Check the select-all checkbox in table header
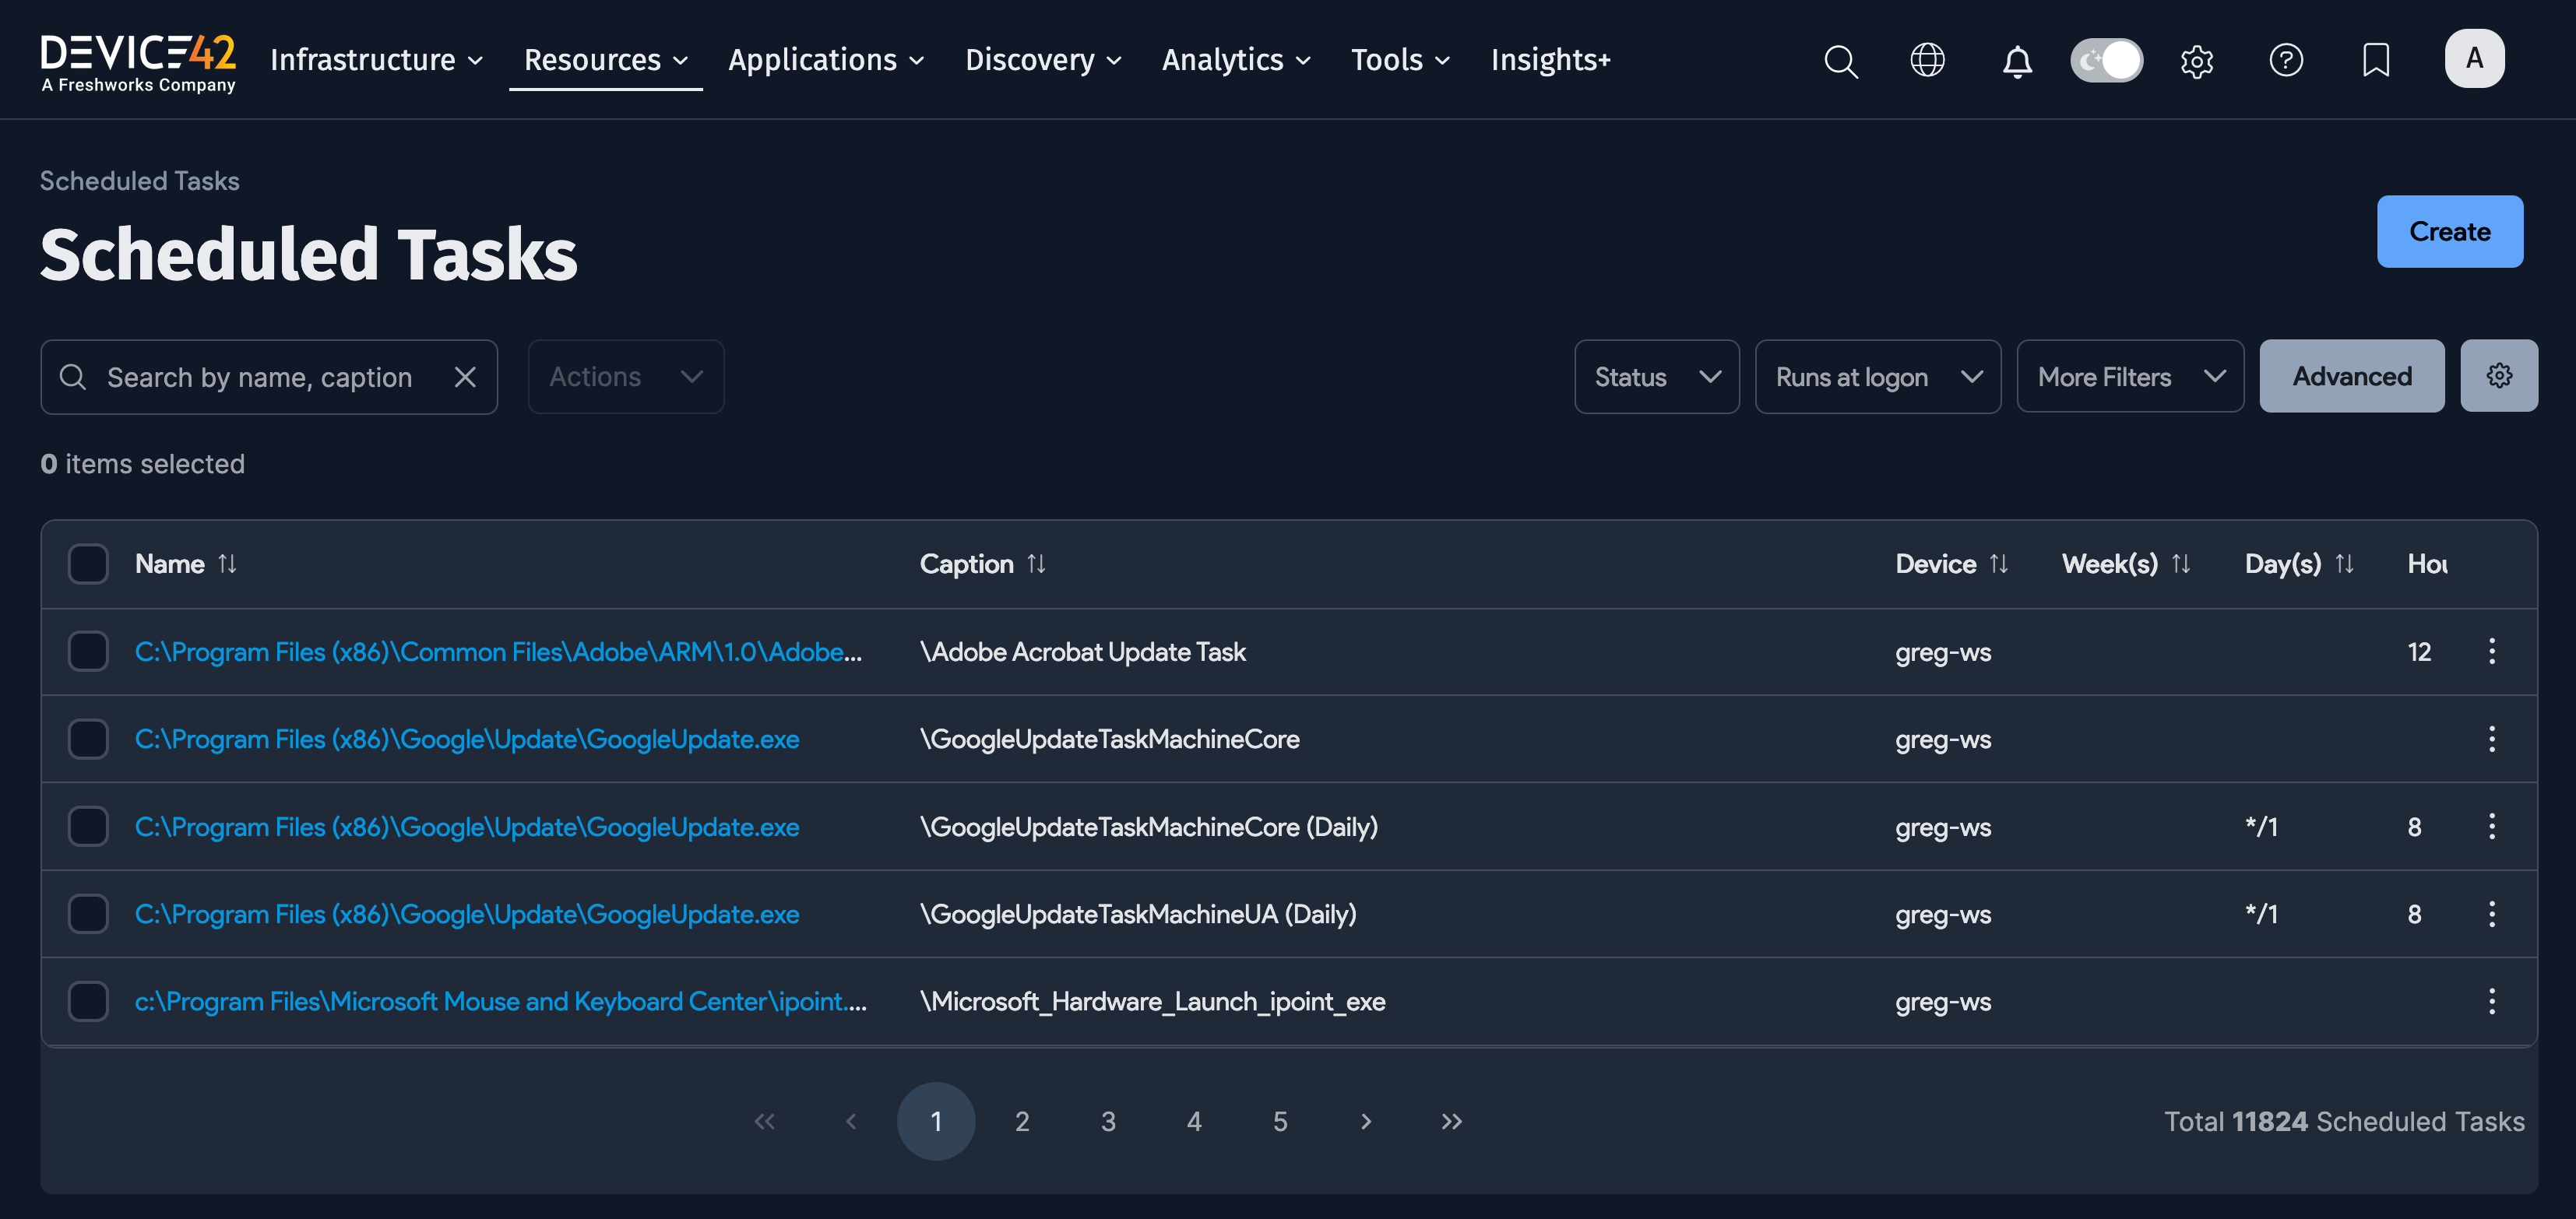The image size is (2576, 1219). (x=87, y=563)
